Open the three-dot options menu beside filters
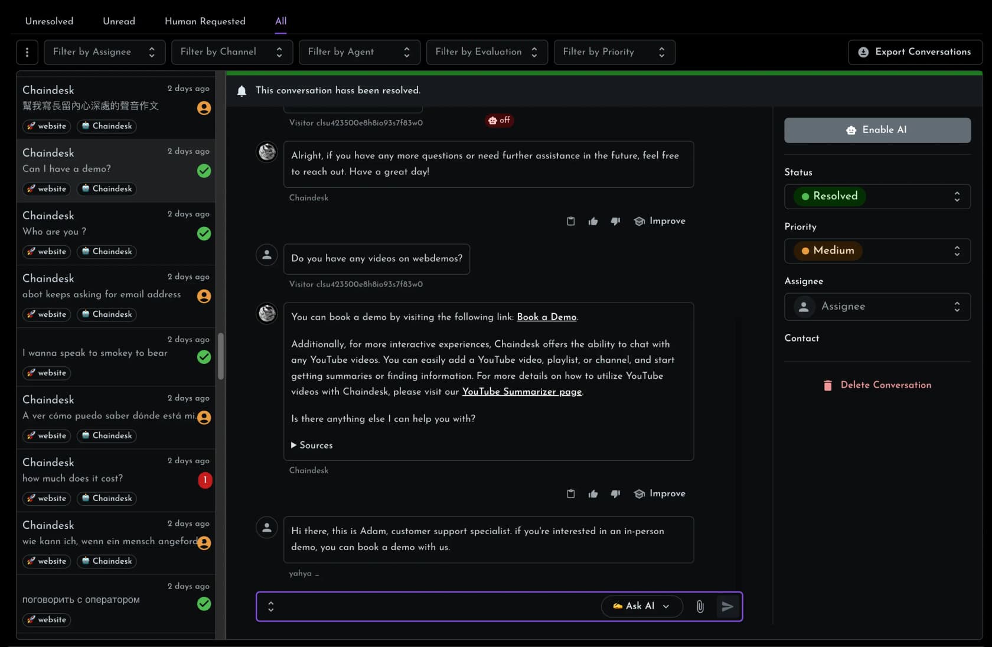Viewport: 992px width, 647px height. (27, 52)
